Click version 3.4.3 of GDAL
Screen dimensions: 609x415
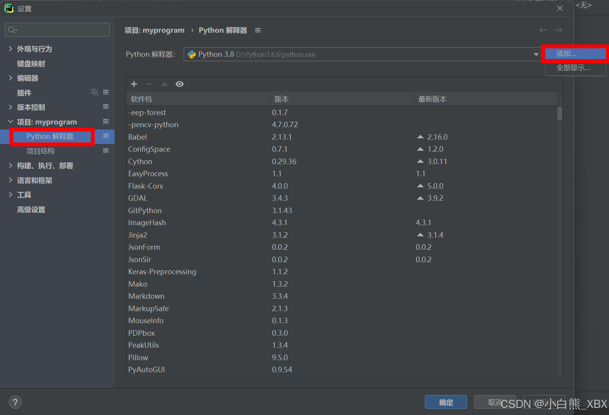pos(280,198)
